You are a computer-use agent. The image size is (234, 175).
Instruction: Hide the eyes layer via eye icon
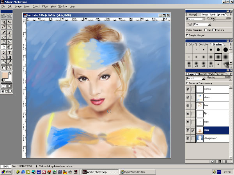[188, 122]
